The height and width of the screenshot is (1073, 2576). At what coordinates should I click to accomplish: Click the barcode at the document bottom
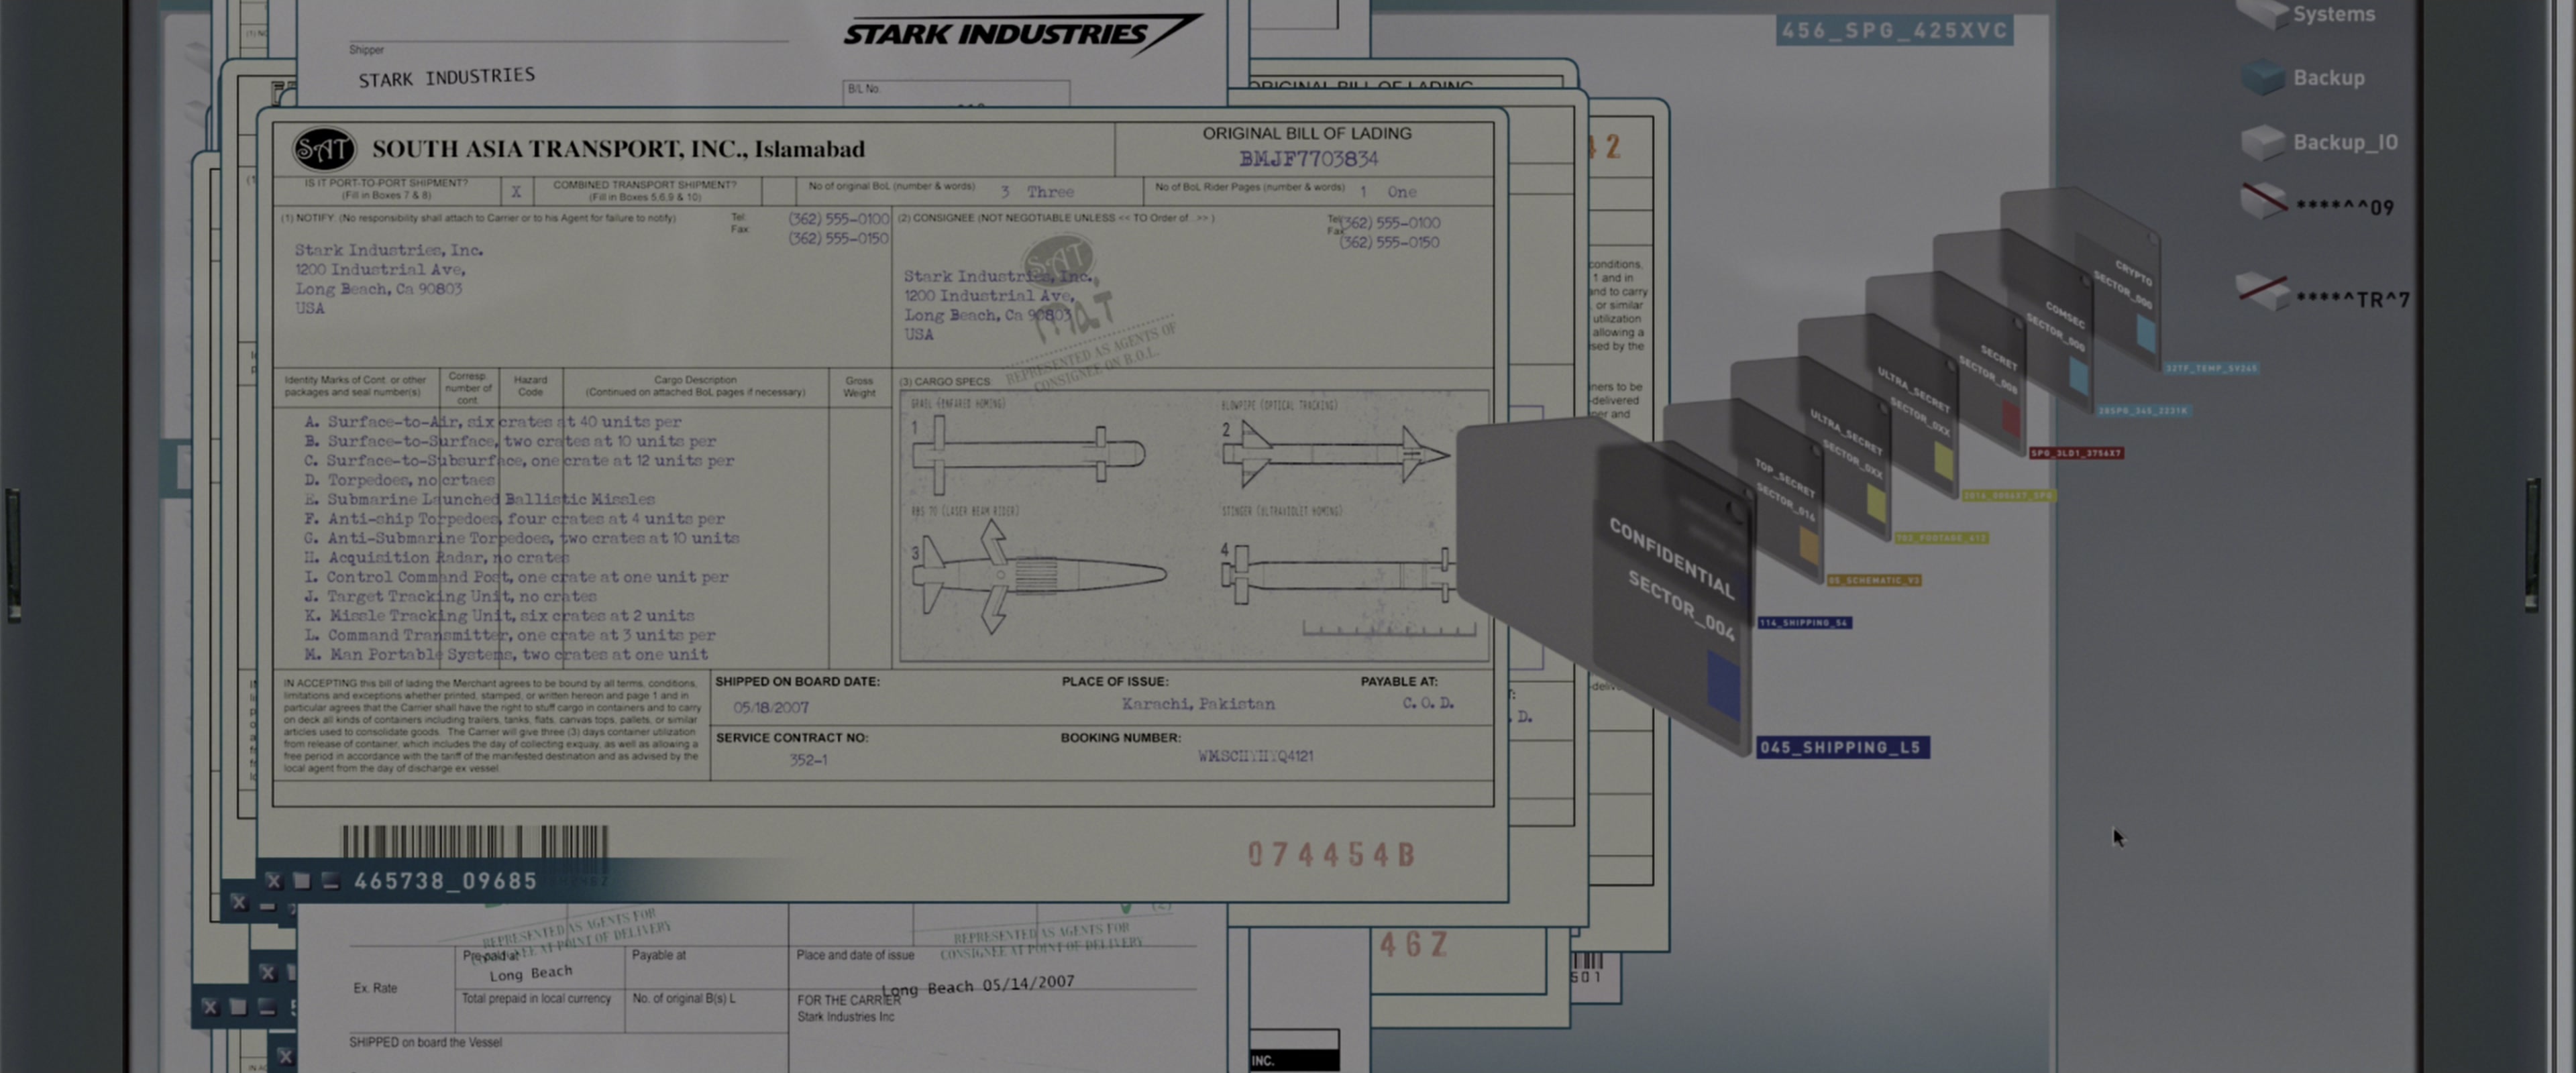tap(474, 842)
